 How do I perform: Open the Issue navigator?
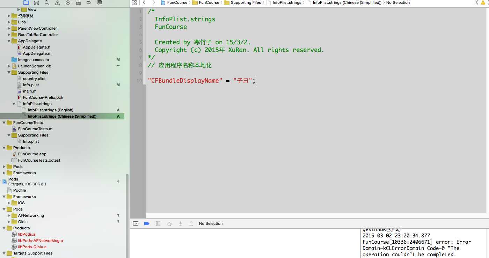[x=57, y=2]
